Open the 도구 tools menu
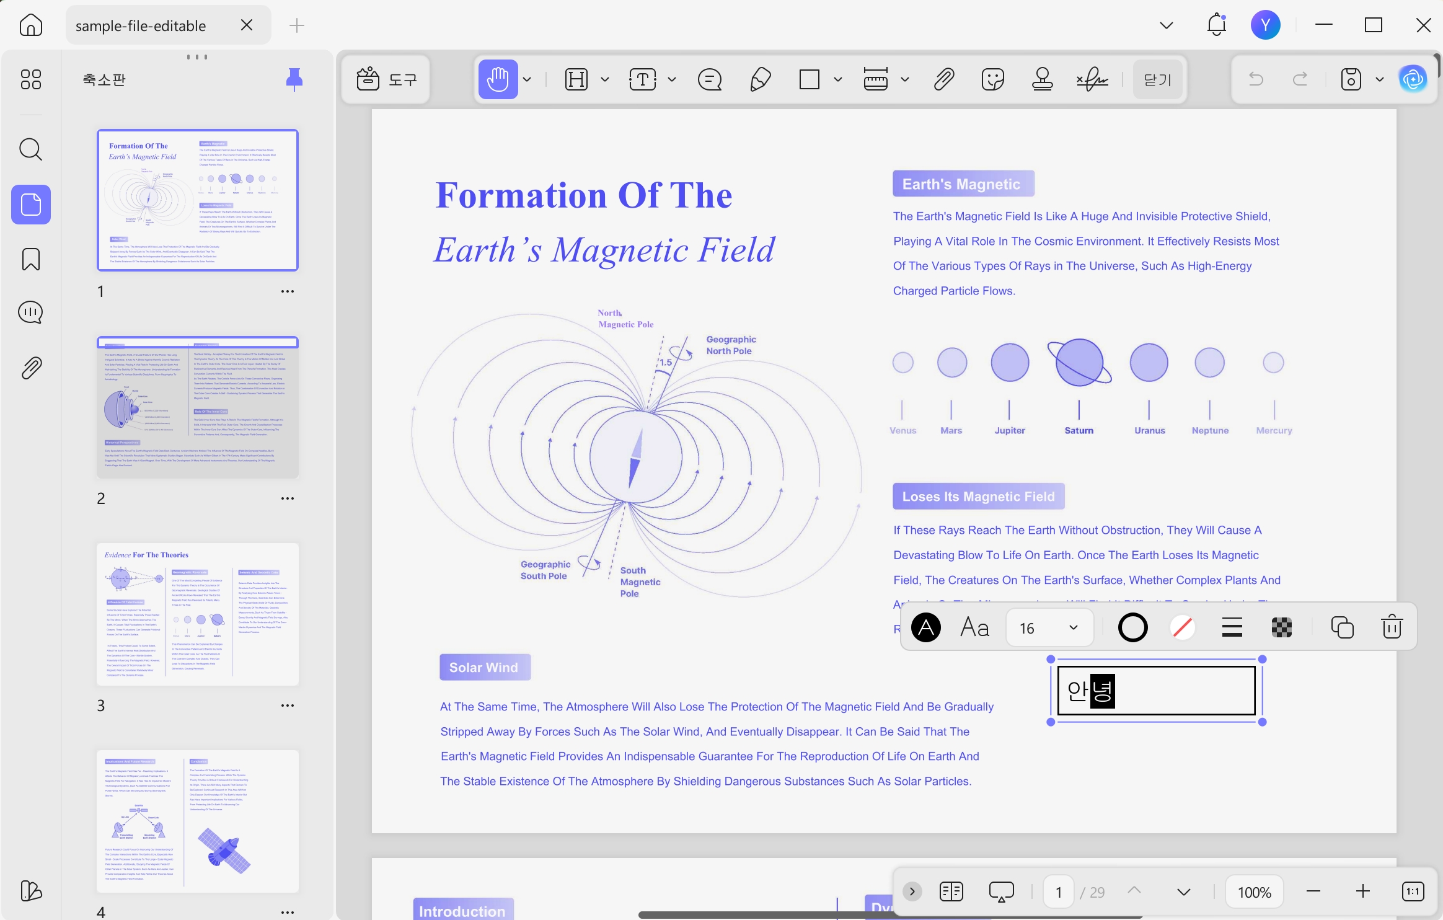 pos(386,79)
